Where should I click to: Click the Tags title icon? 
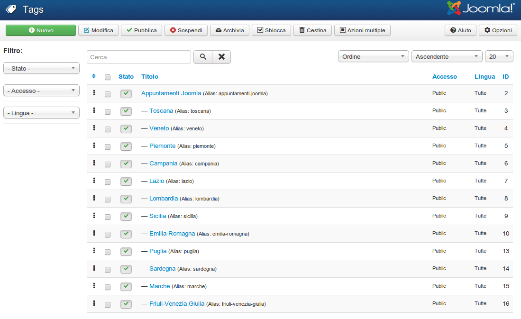click(x=11, y=9)
